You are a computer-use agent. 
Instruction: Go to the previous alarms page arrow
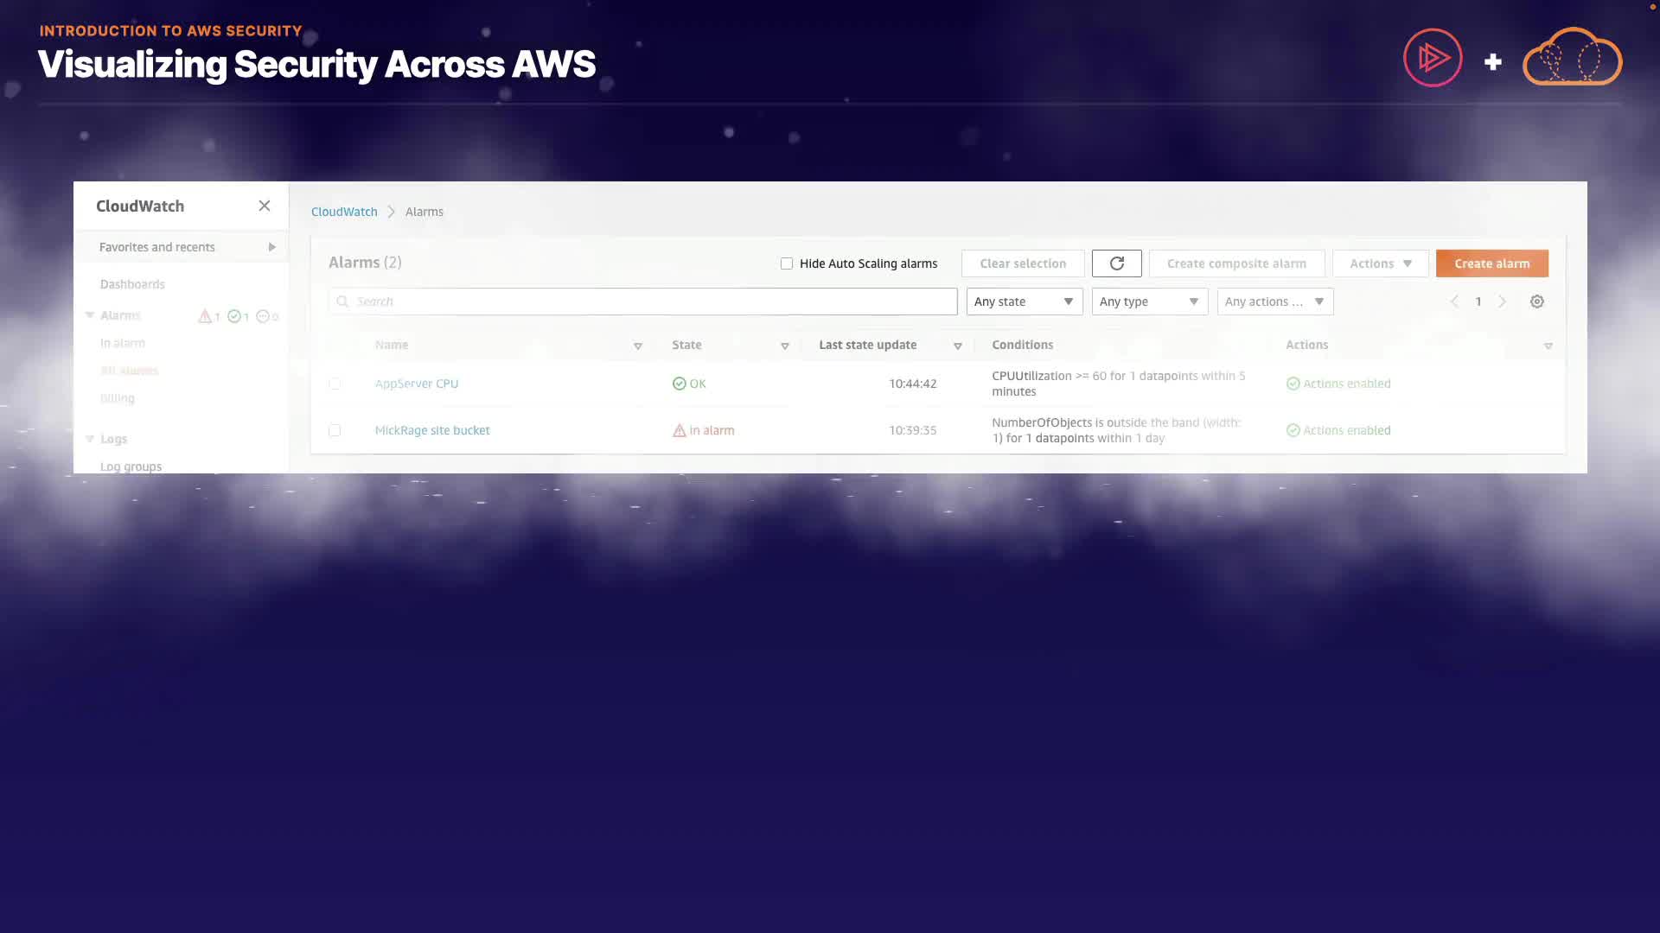tap(1454, 301)
